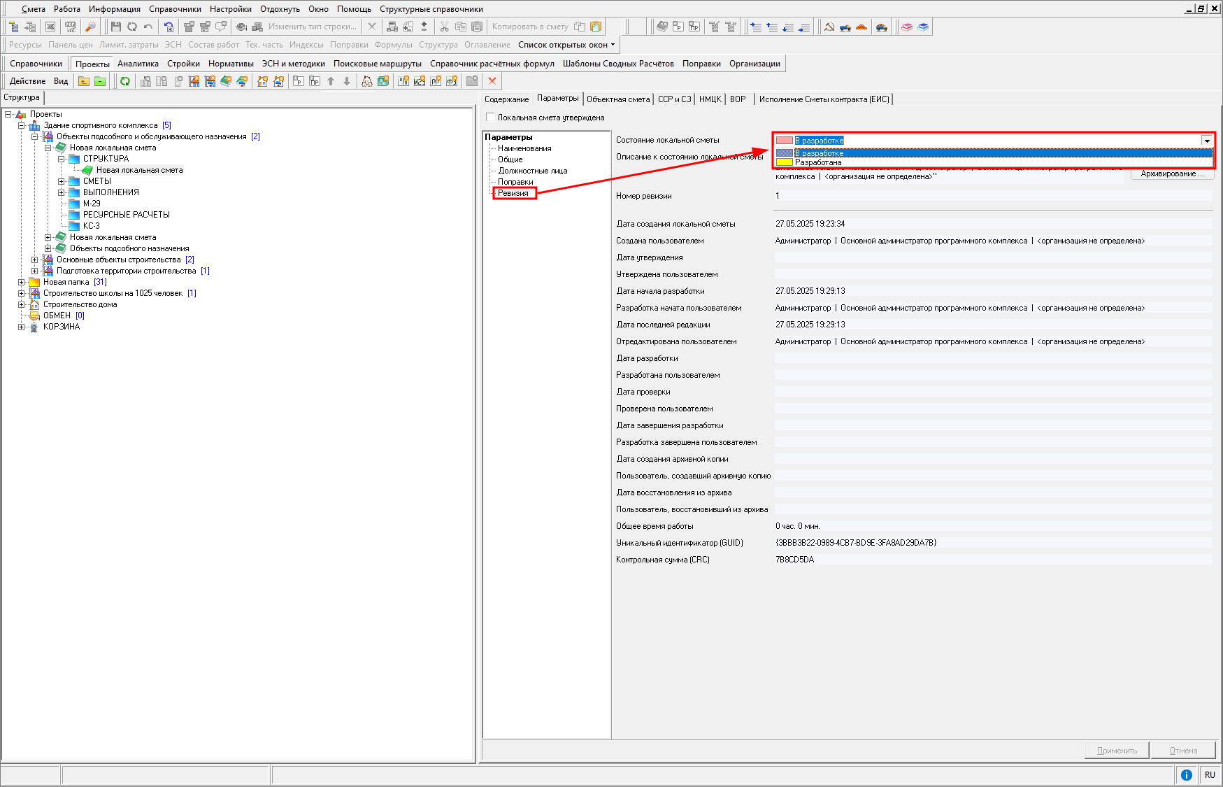
Task: Click the green refresh arrows icon
Action: click(x=124, y=81)
